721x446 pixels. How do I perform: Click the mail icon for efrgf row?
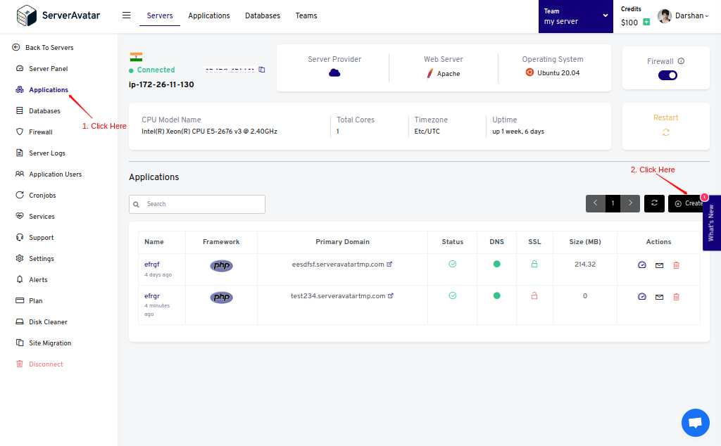coord(659,265)
